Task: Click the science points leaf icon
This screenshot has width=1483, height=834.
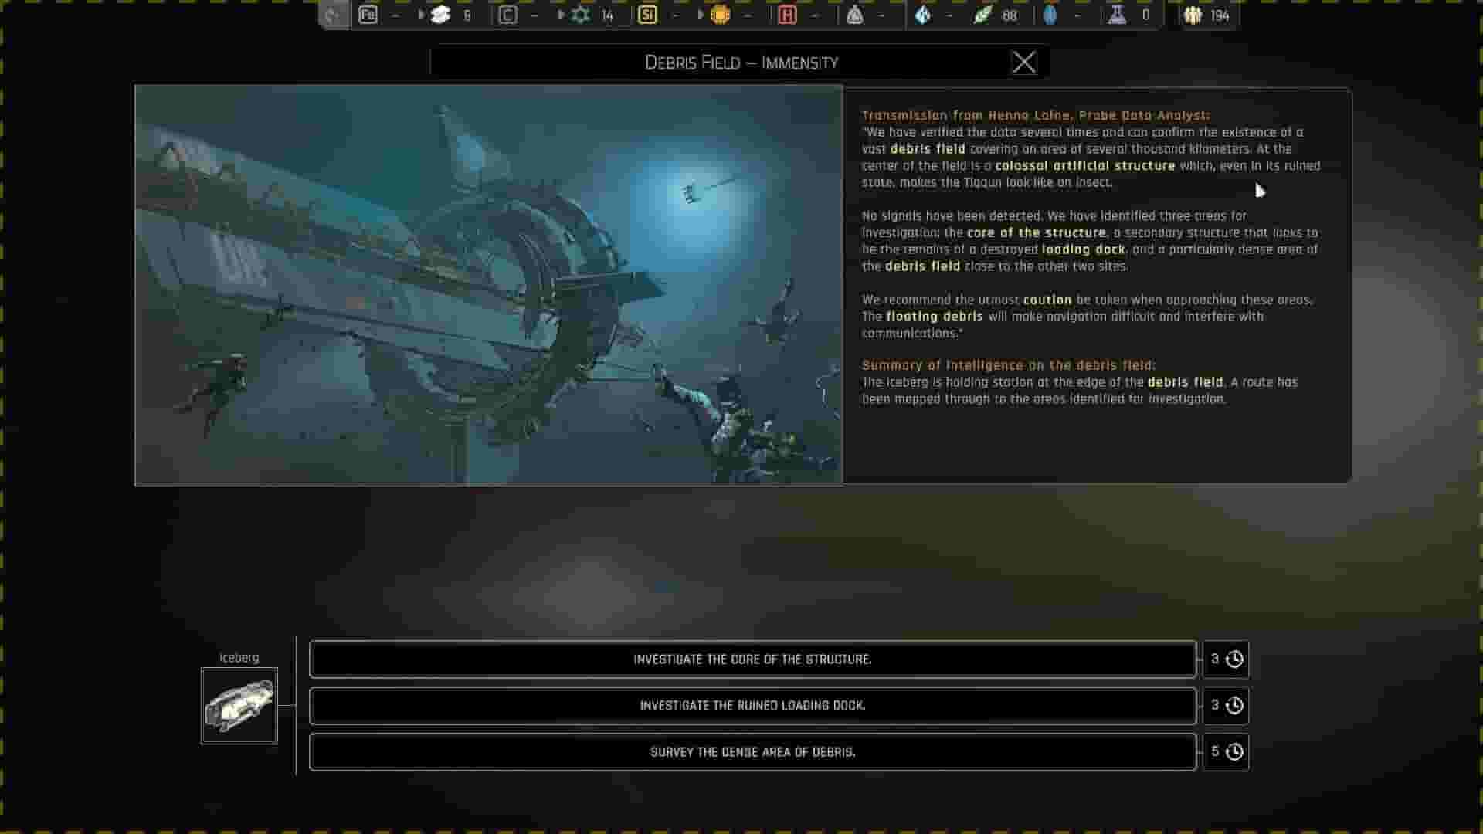Action: [x=983, y=14]
